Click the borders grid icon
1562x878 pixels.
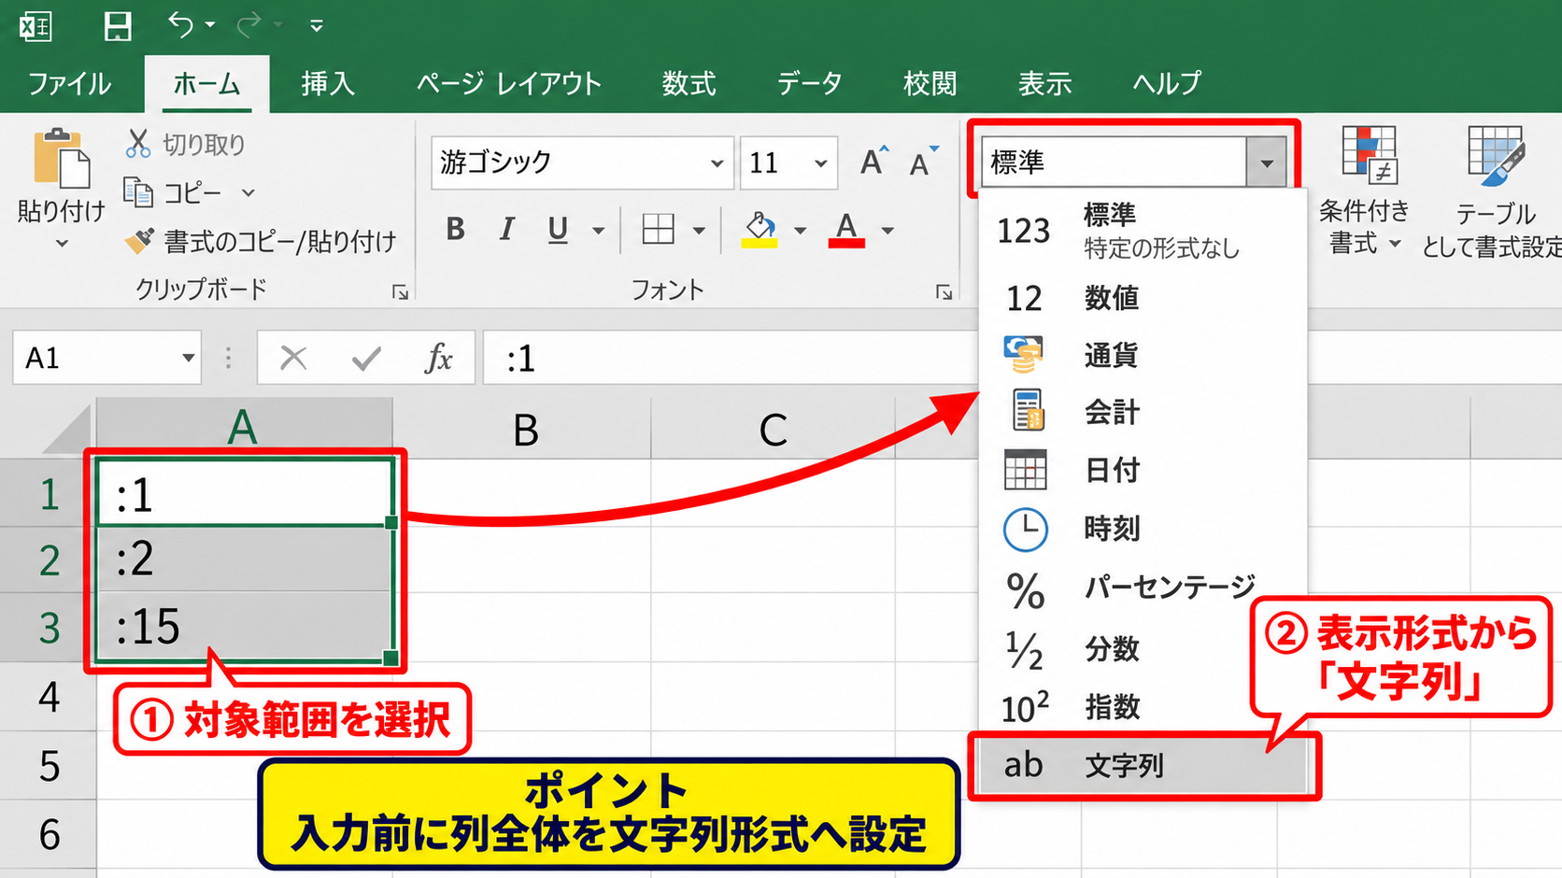(x=658, y=229)
